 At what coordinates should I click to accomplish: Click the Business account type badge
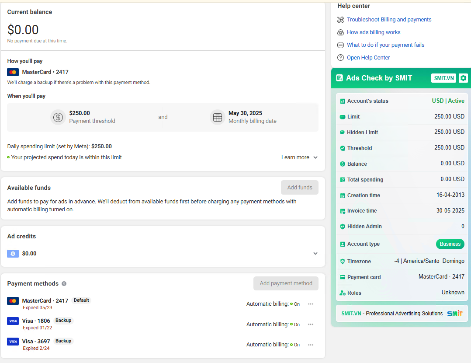tap(450, 244)
